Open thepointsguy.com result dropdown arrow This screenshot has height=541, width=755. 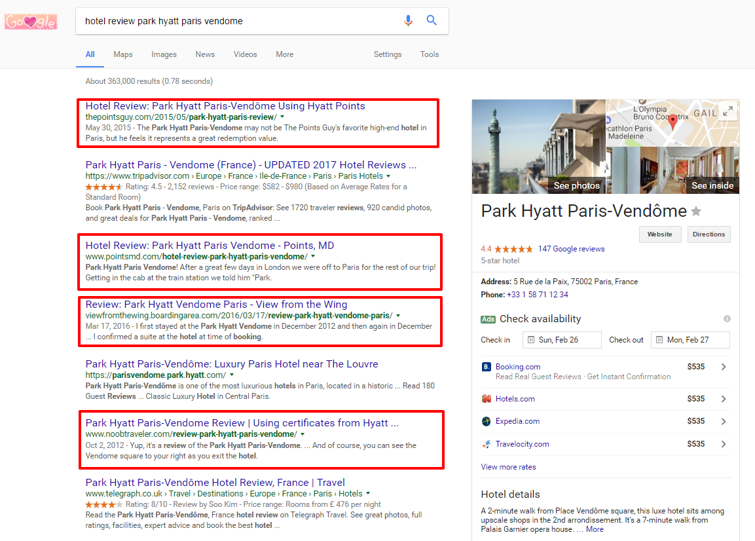click(x=283, y=117)
